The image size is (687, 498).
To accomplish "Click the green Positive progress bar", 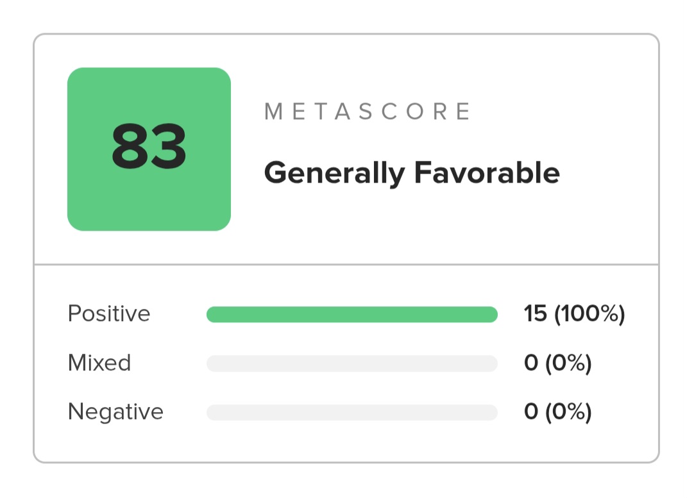I will pos(352,314).
